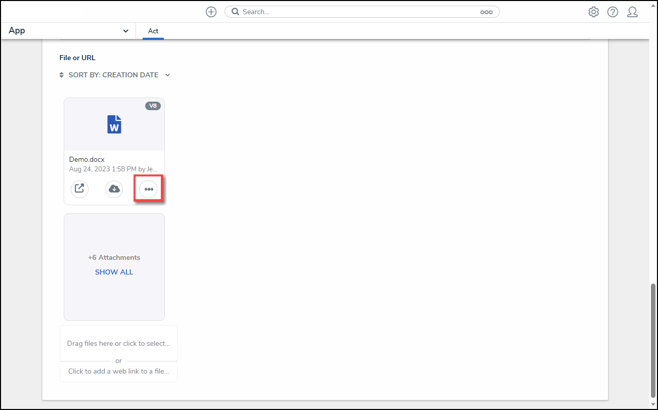Click the drag files upload area
Image resolution: width=658 pixels, height=410 pixels.
(x=118, y=343)
